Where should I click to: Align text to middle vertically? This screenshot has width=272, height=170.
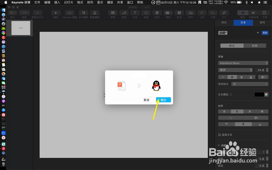pyautogui.click(x=243, y=124)
